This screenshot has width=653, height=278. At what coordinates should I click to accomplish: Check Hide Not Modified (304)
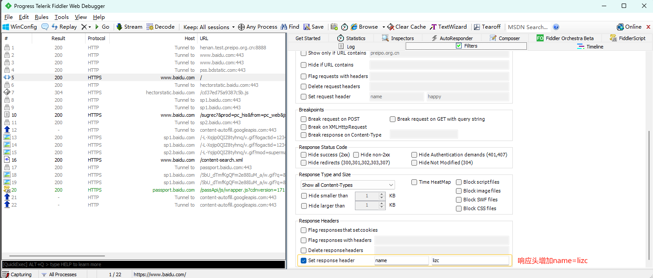click(x=414, y=163)
